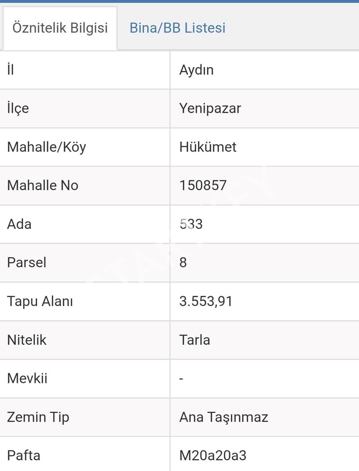Select the Tarla value in Nitelik row
359x471 pixels.
click(195, 339)
